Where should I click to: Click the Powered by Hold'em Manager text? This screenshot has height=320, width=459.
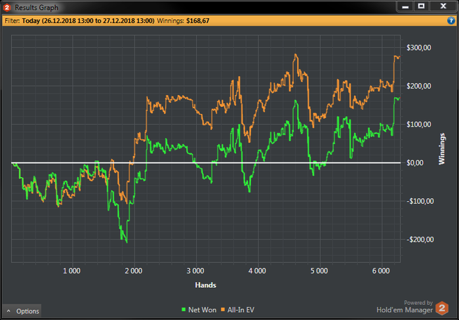point(405,307)
